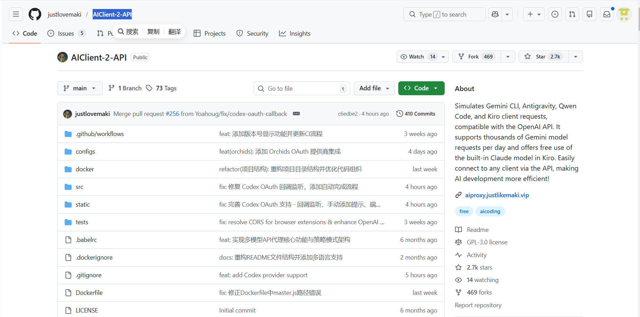The image size is (640, 317).
Task: Expand the Star lists dropdown arrow
Action: (x=576, y=57)
